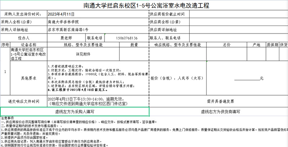The height and width of the screenshot is (147, 288).
Task: Click the 设备名称 column header
Action: pyautogui.click(x=28, y=45)
